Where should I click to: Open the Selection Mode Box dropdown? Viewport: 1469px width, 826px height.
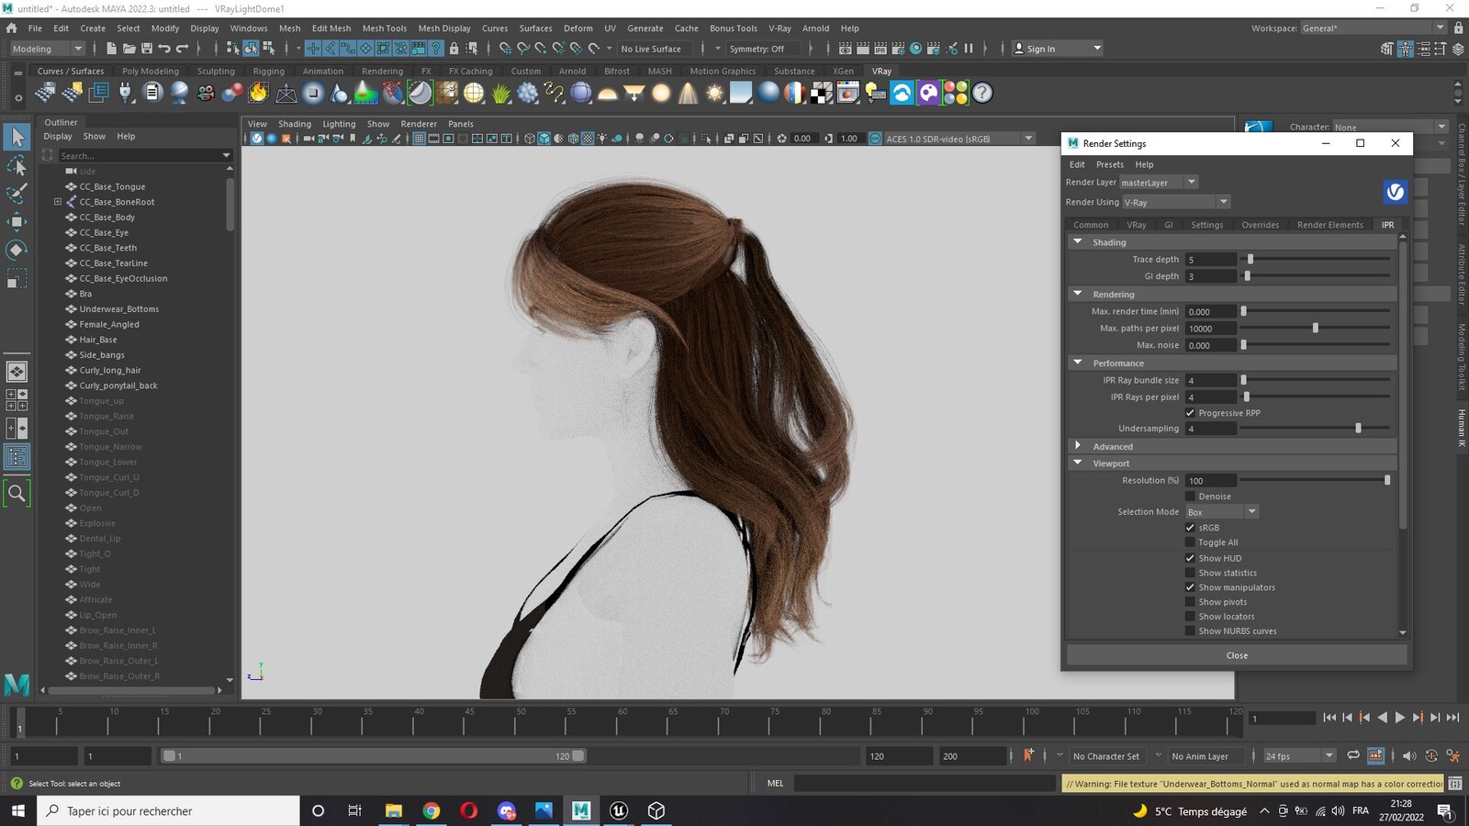pyautogui.click(x=1221, y=512)
